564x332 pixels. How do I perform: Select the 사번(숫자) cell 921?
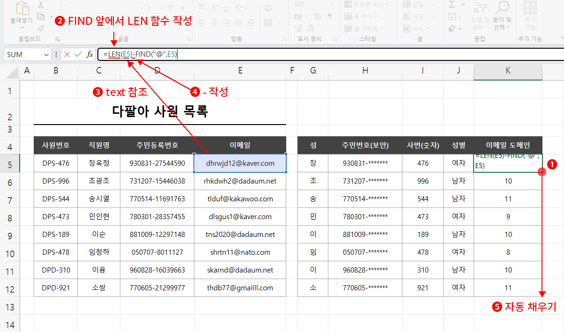coord(423,288)
